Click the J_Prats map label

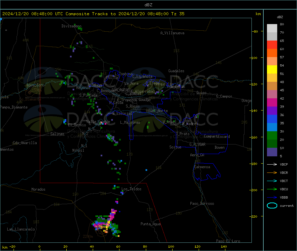pos(182,134)
